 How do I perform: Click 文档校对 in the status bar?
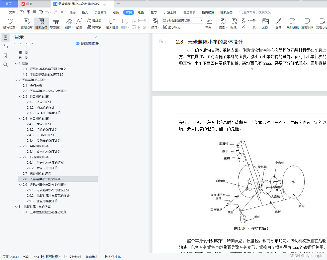pos(73,257)
